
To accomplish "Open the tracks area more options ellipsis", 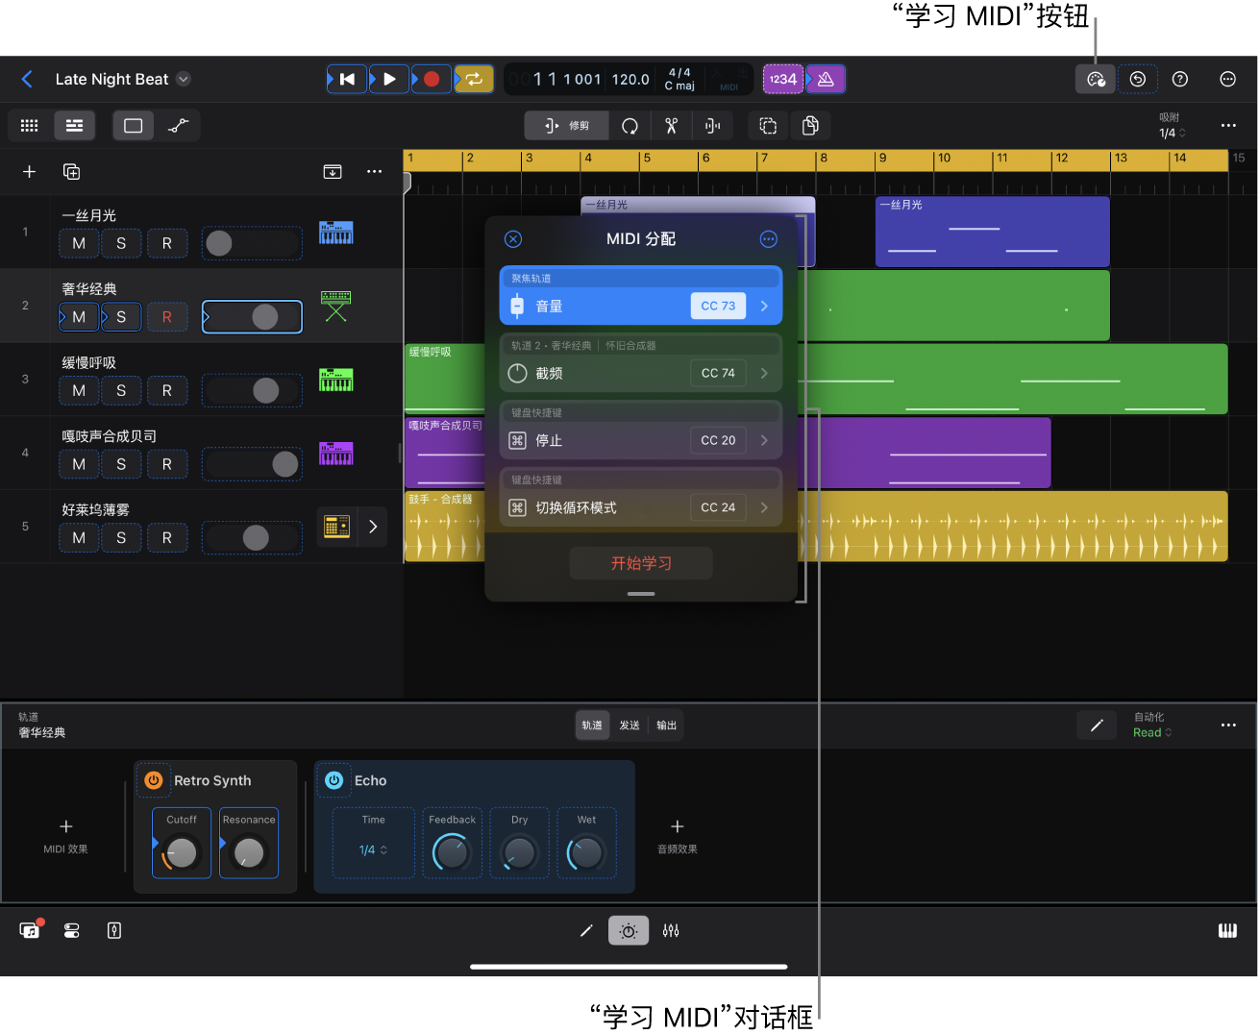I will (x=1228, y=126).
